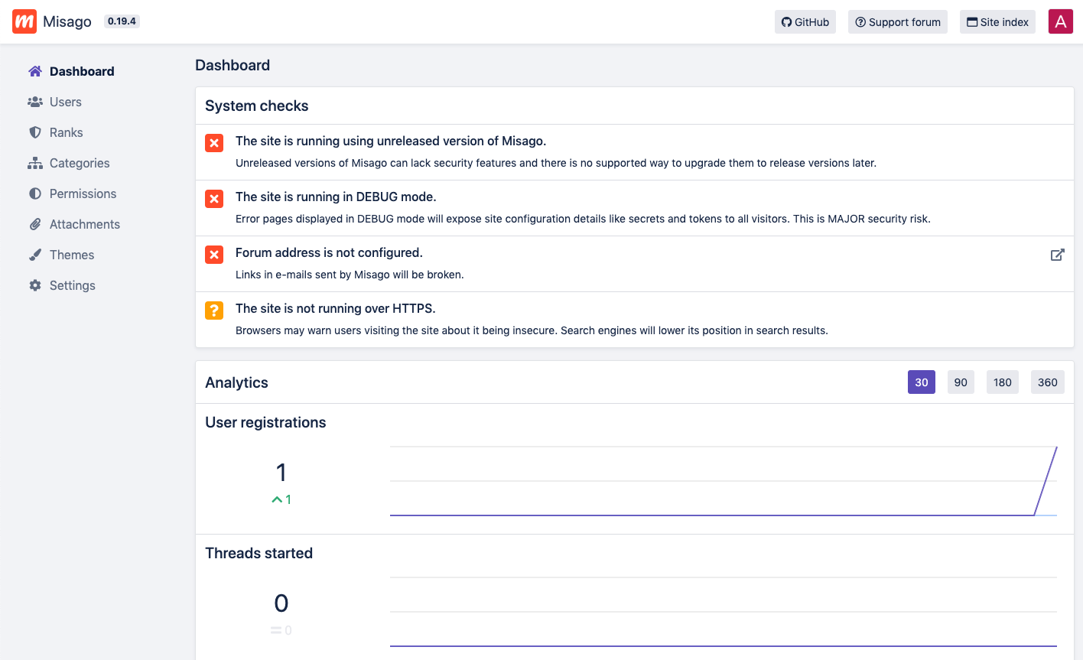This screenshot has width=1083, height=660.
Task: Click the User registrations chart line
Action: pos(1046,482)
